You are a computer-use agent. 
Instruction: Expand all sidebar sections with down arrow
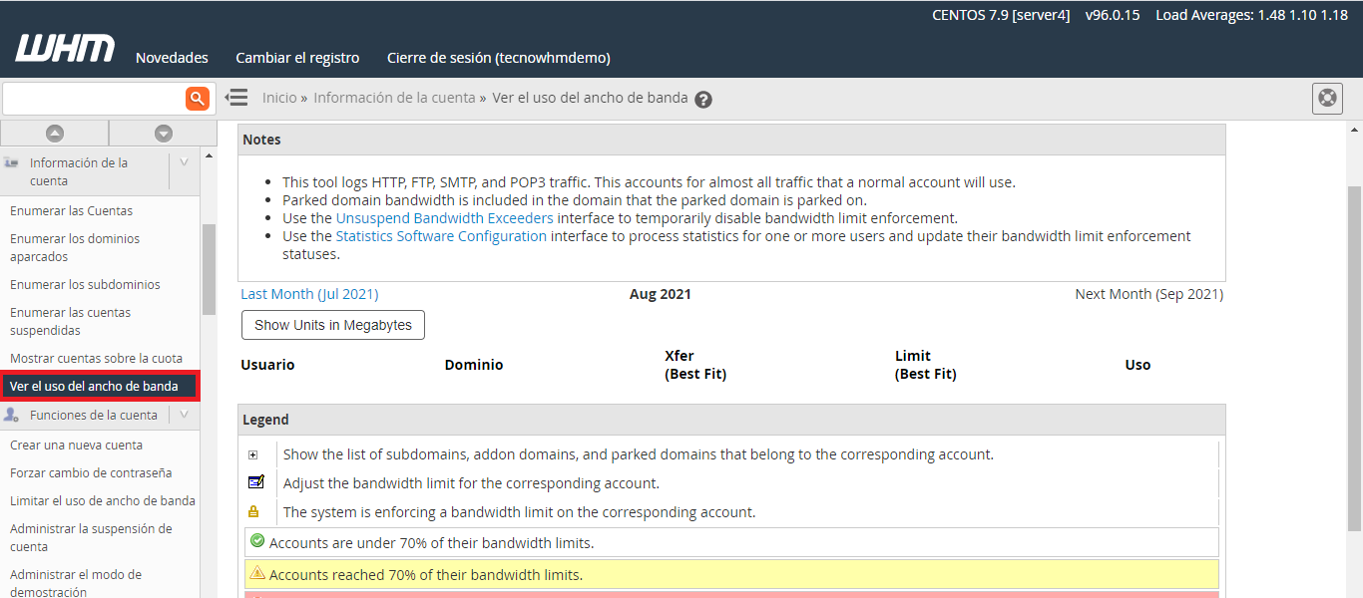pyautogui.click(x=164, y=134)
